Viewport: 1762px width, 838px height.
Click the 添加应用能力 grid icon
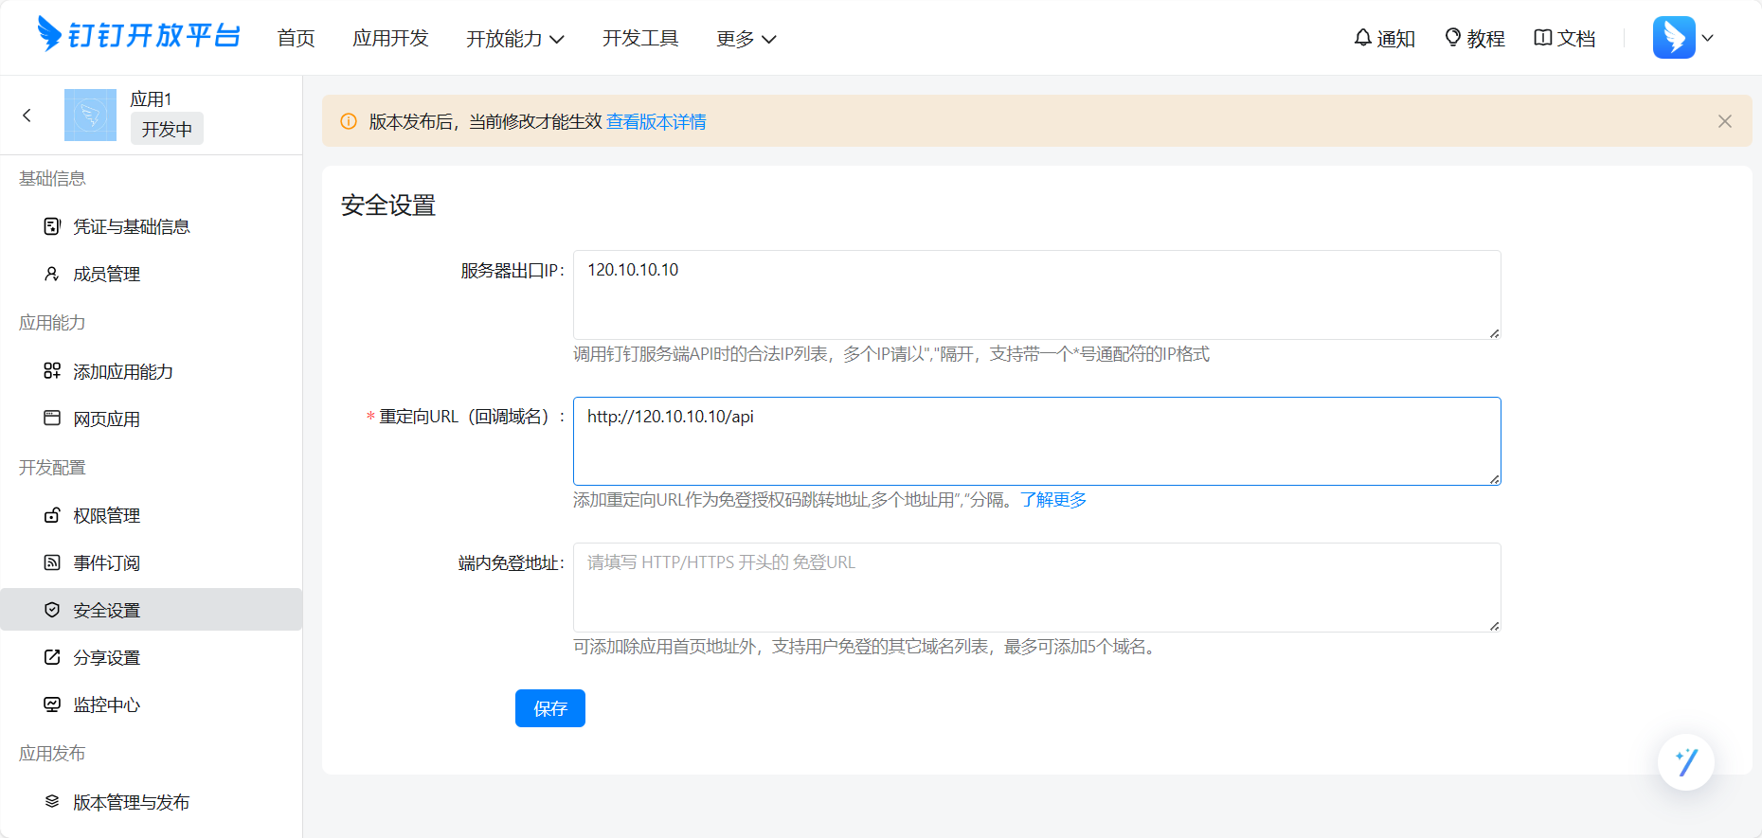[52, 371]
